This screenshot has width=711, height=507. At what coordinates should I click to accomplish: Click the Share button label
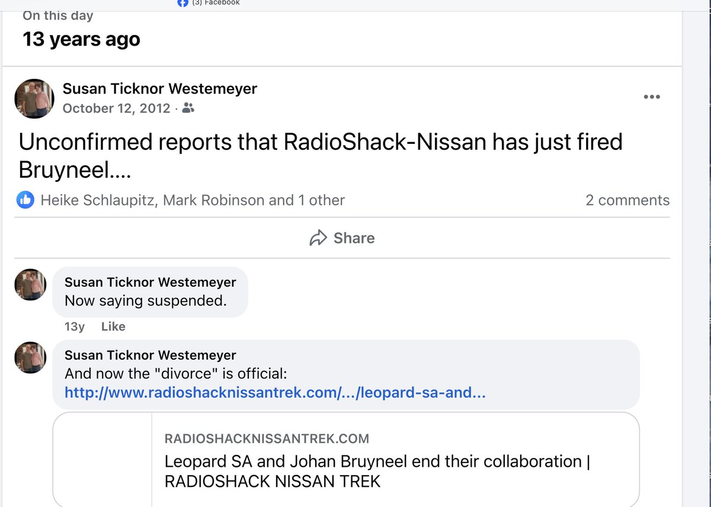click(354, 238)
